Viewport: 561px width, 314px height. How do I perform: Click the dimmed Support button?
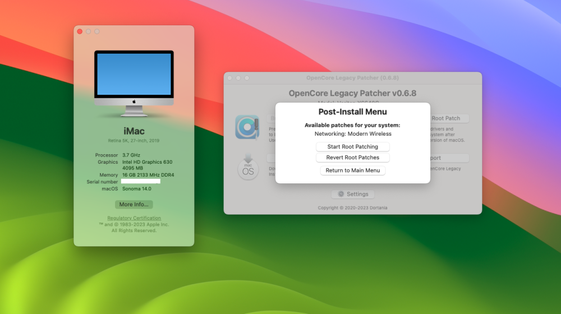(449, 158)
